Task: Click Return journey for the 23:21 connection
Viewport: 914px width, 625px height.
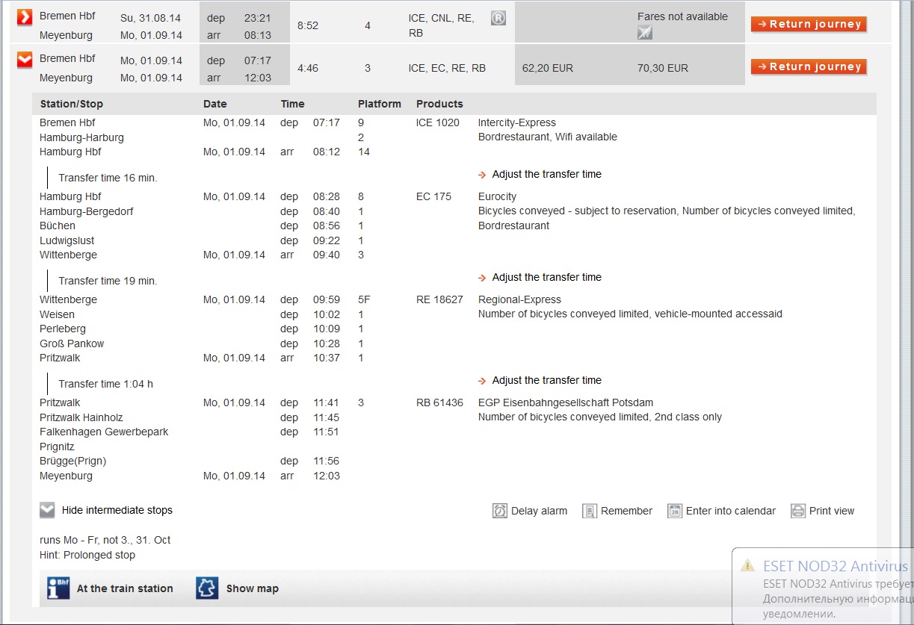Action: coord(809,25)
